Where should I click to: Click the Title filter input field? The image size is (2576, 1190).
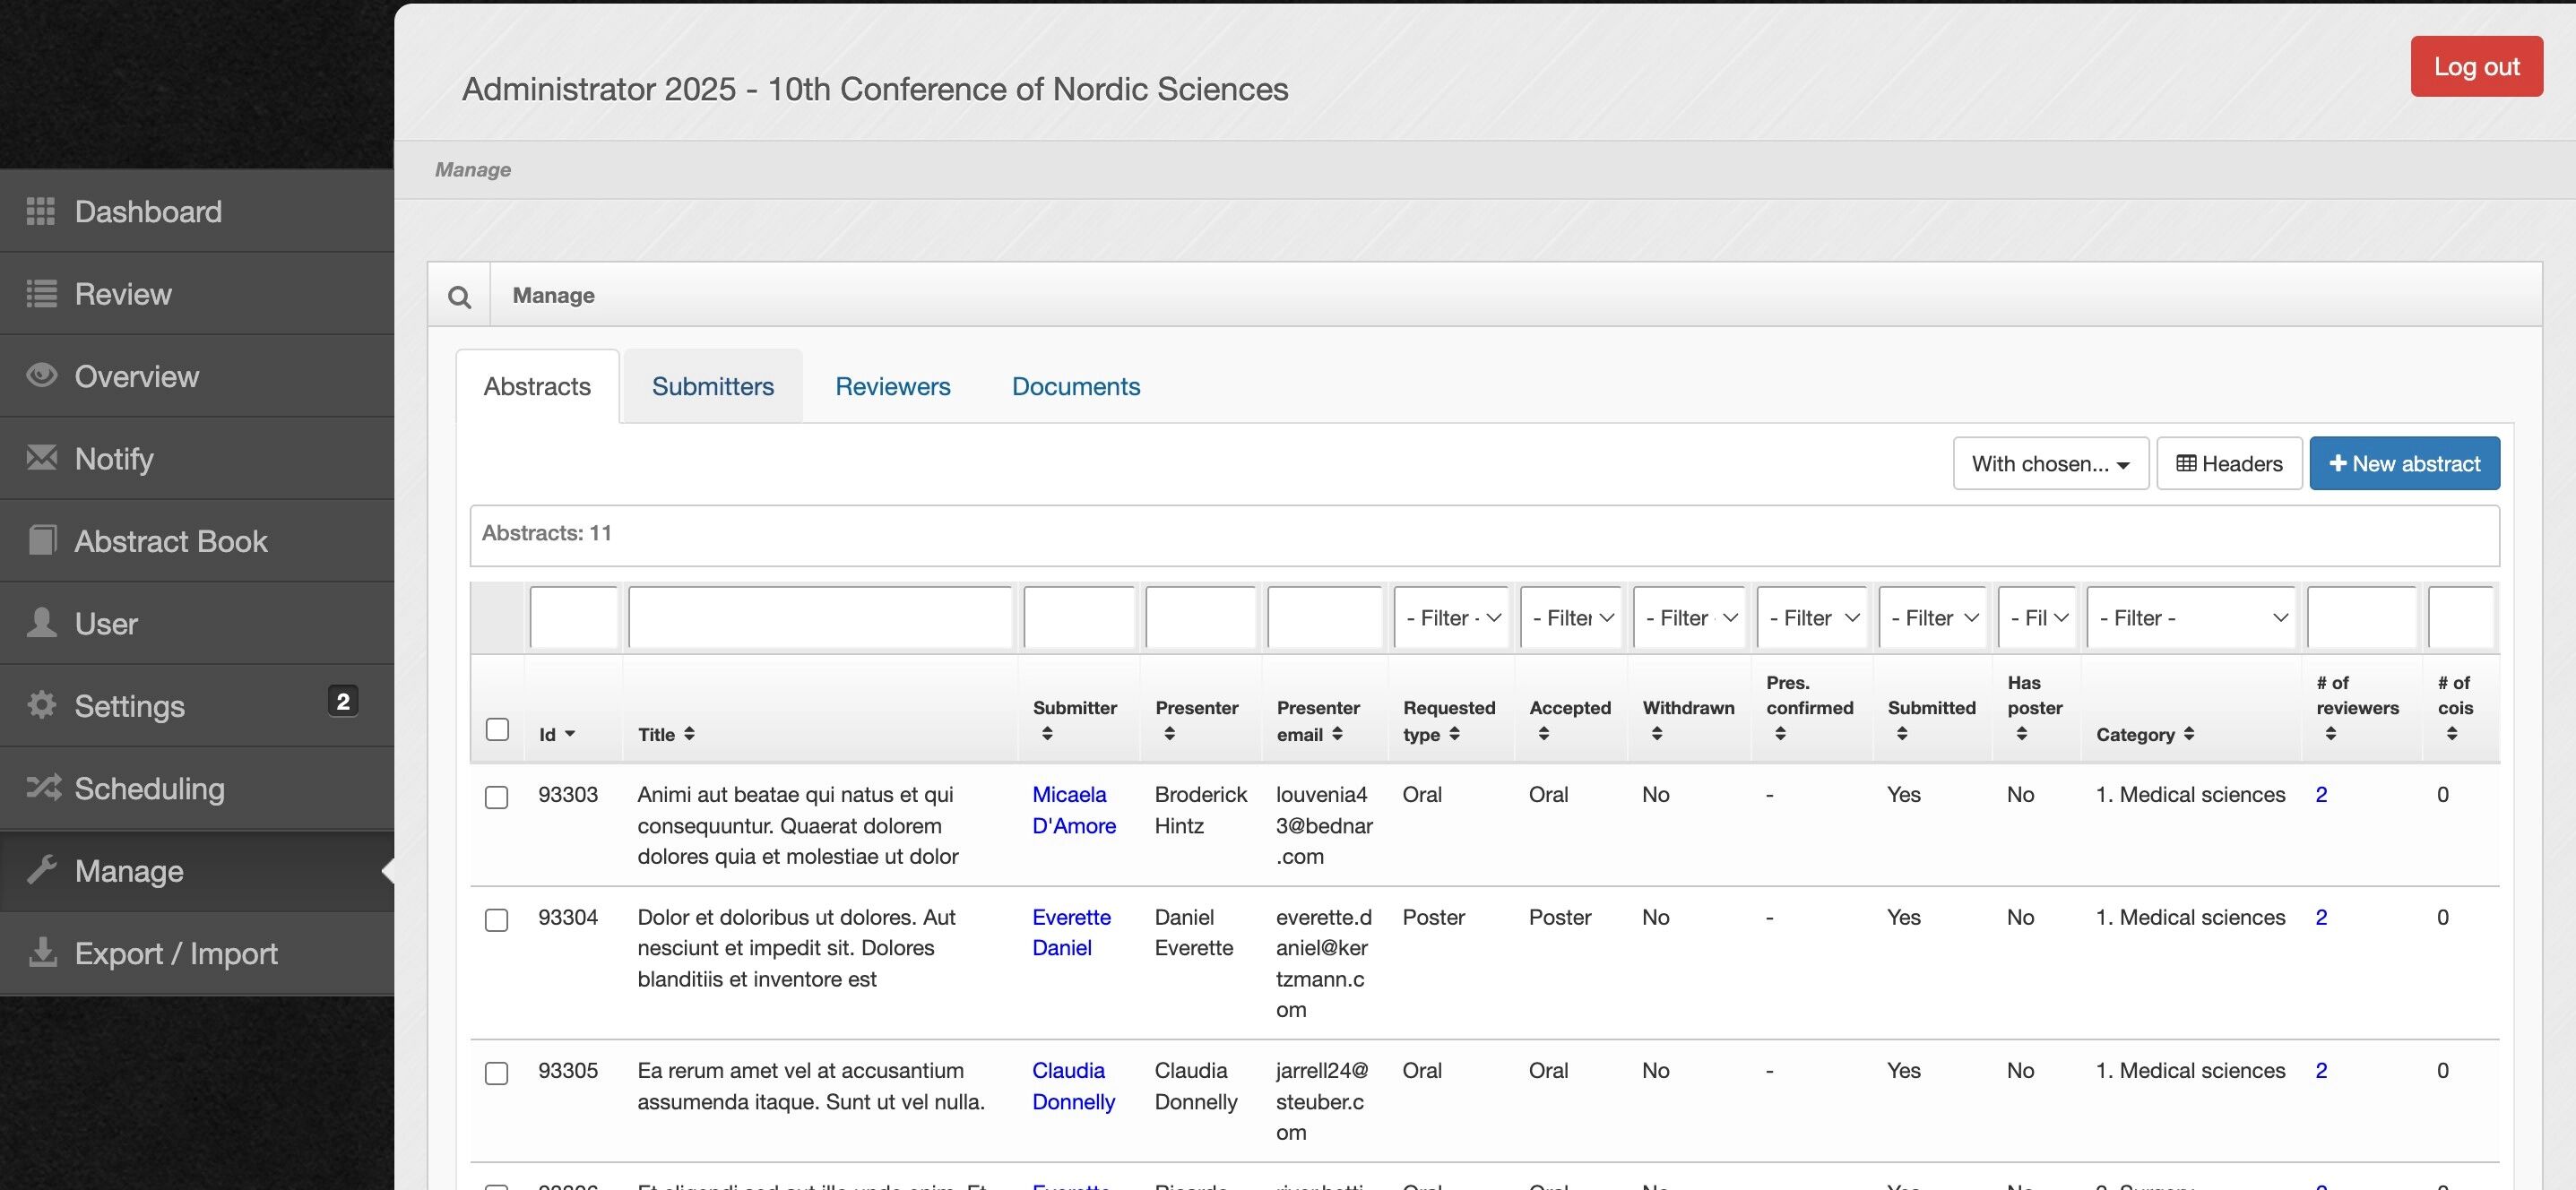tap(820, 618)
